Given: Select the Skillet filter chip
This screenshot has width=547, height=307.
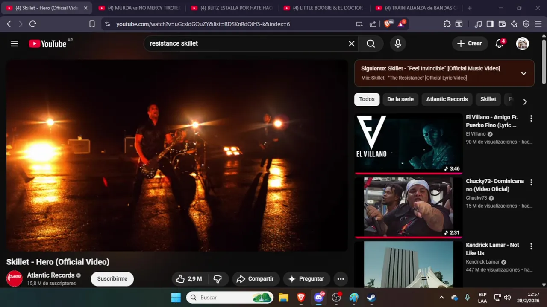Looking at the screenshot, I should coord(488,99).
